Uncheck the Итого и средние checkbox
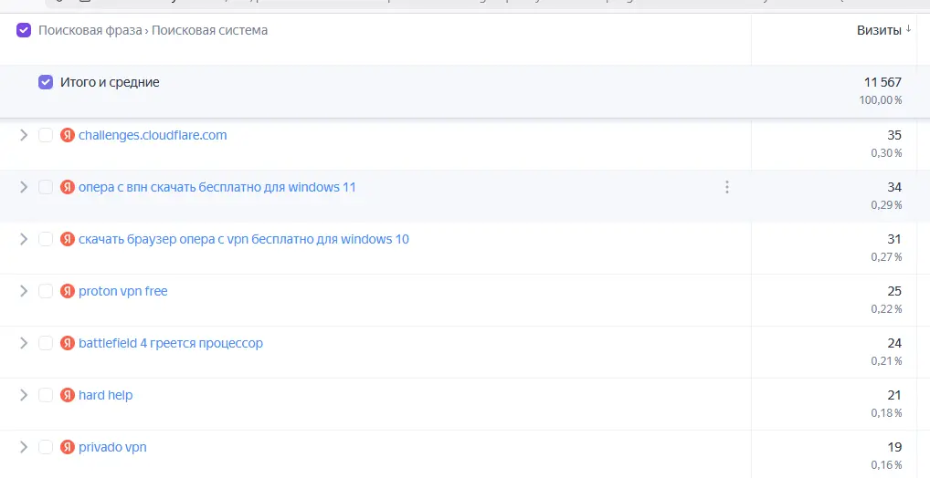930x478 pixels. (46, 82)
